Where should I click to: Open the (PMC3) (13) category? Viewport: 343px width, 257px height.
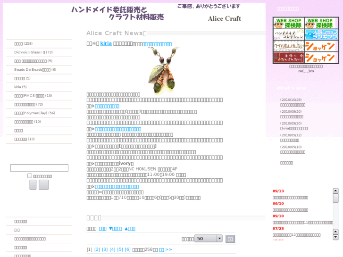pos(33,96)
